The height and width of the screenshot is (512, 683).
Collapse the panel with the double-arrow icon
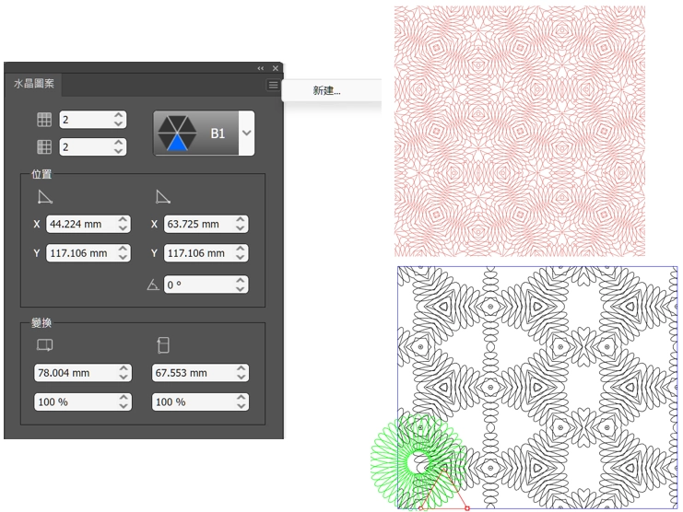261,68
